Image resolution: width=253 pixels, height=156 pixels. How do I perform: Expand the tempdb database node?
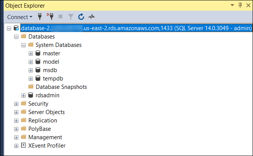tap(31, 79)
